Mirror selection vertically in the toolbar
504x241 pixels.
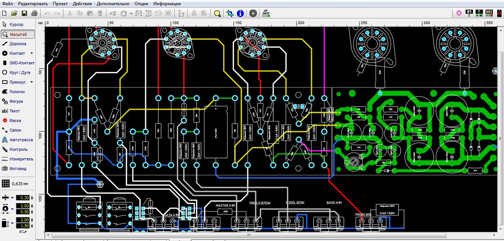point(148,13)
